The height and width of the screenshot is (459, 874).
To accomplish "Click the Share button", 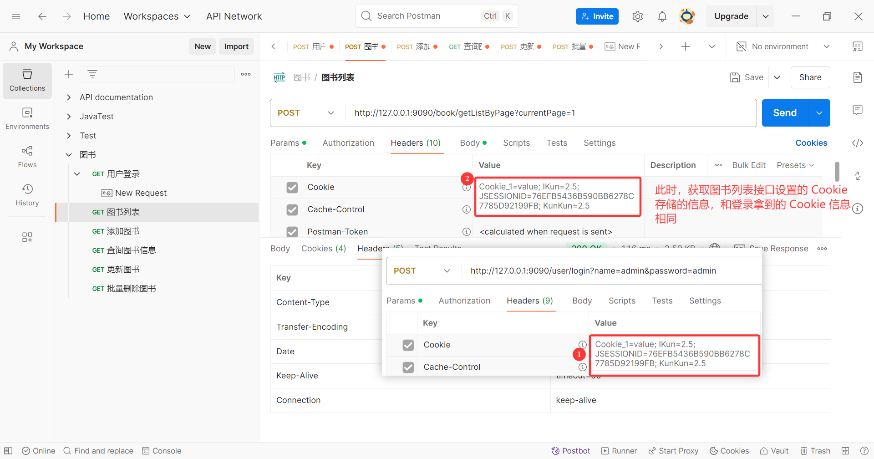I will [810, 77].
